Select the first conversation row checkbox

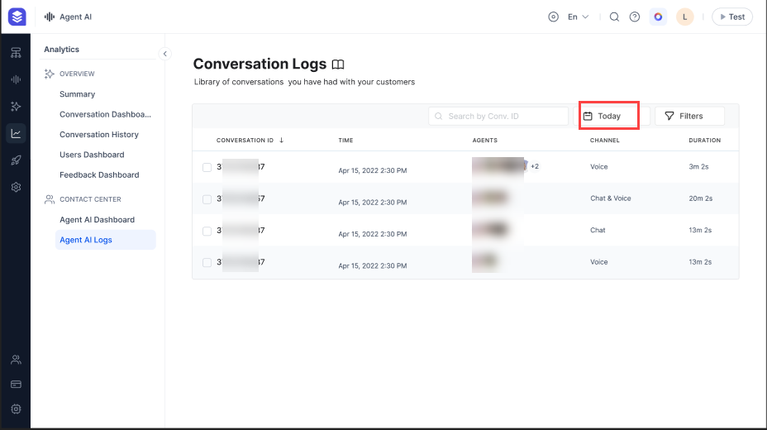click(x=207, y=167)
